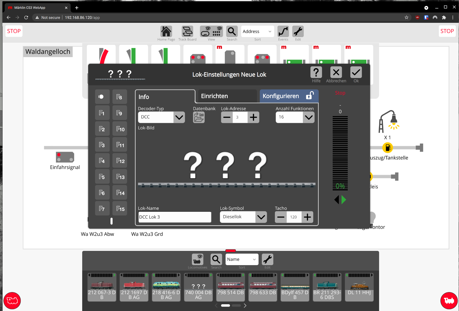The height and width of the screenshot is (311, 459).
Task: Click the locomotive list Edit wrench
Action: point(268,259)
